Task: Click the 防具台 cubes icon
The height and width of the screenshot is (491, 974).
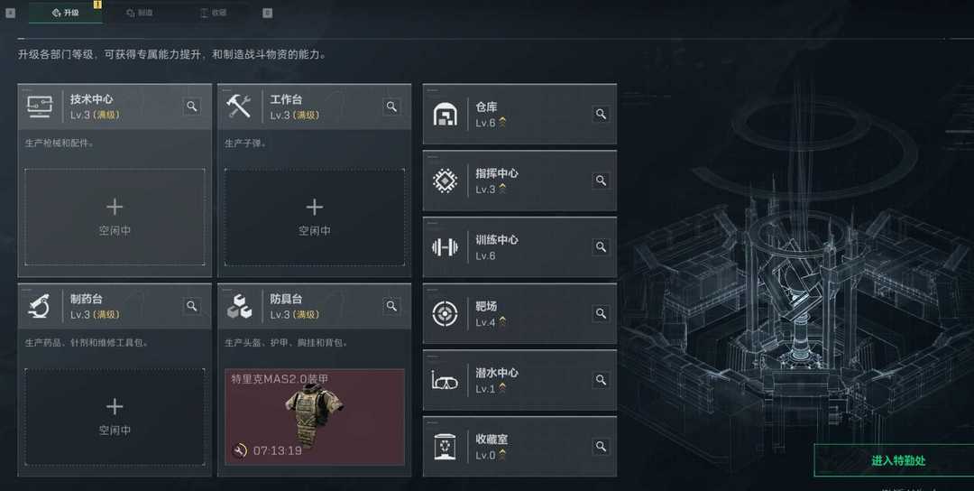Action: click(x=239, y=306)
